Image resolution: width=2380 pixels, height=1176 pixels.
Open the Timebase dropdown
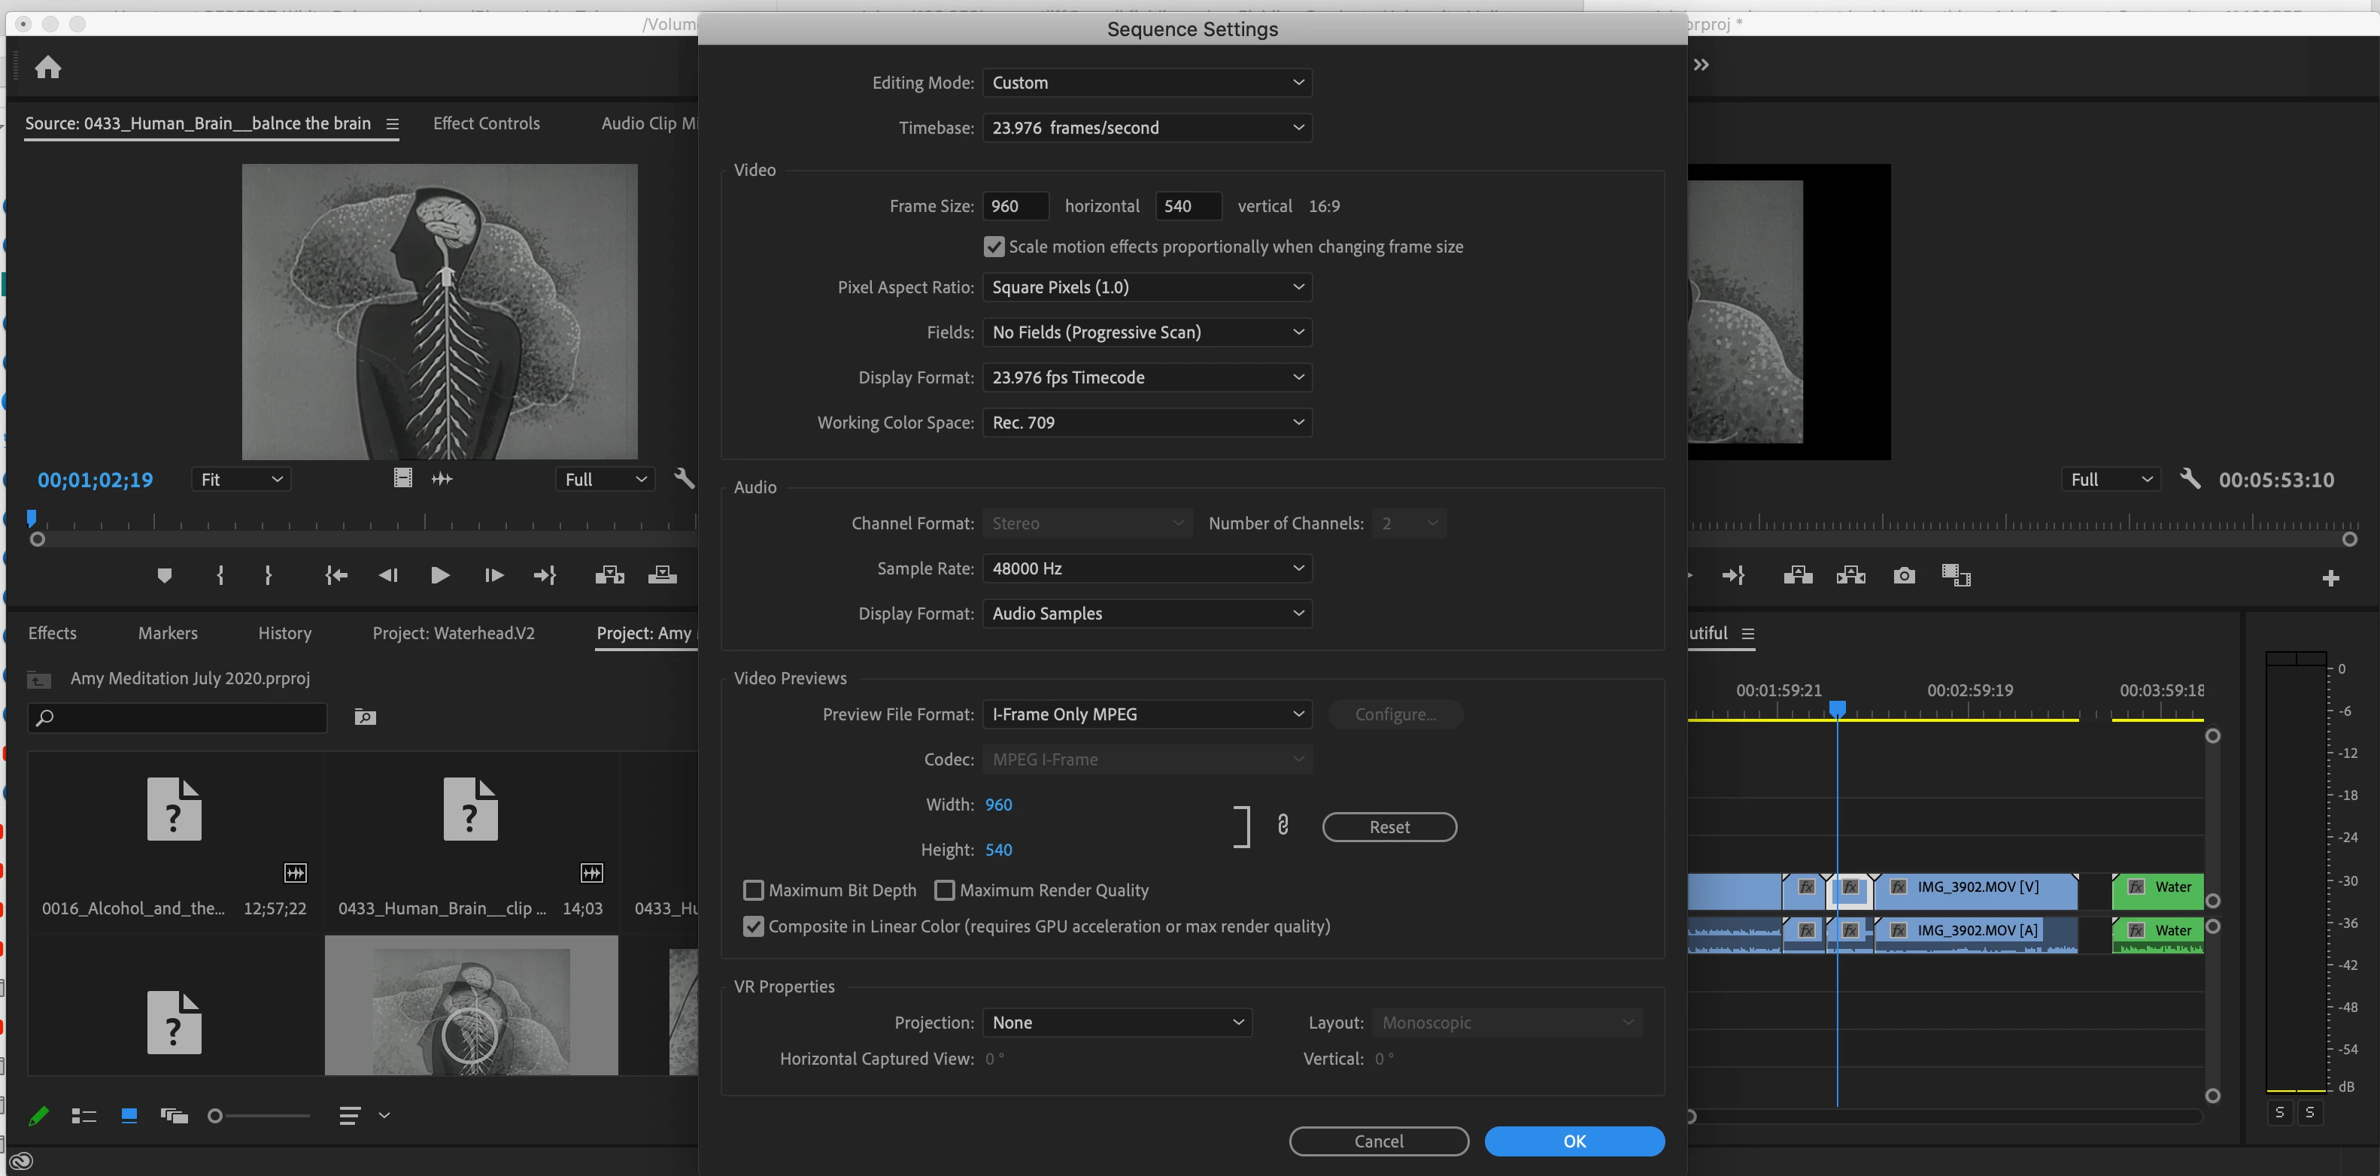click(x=1146, y=128)
